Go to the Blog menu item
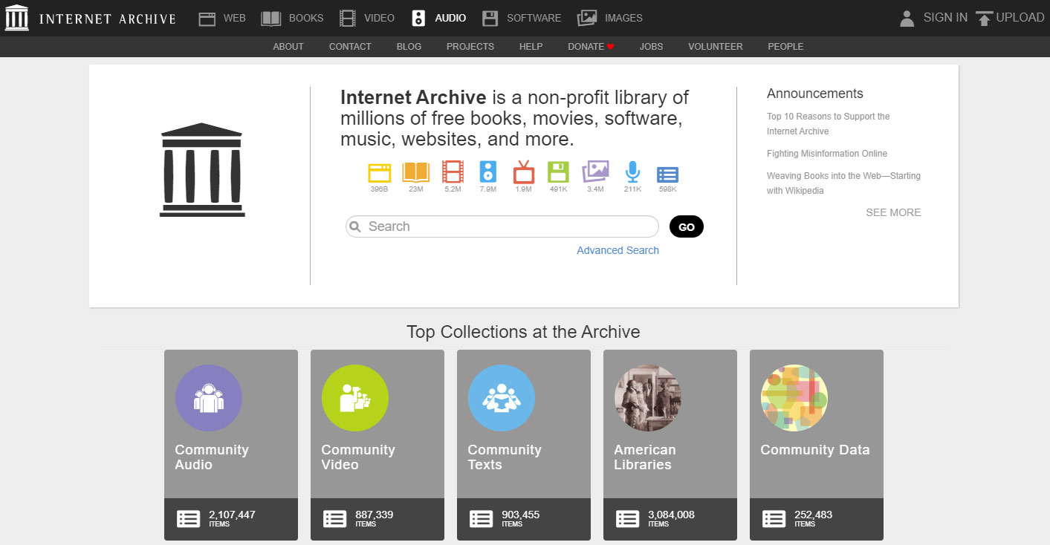1050x545 pixels. 409,46
